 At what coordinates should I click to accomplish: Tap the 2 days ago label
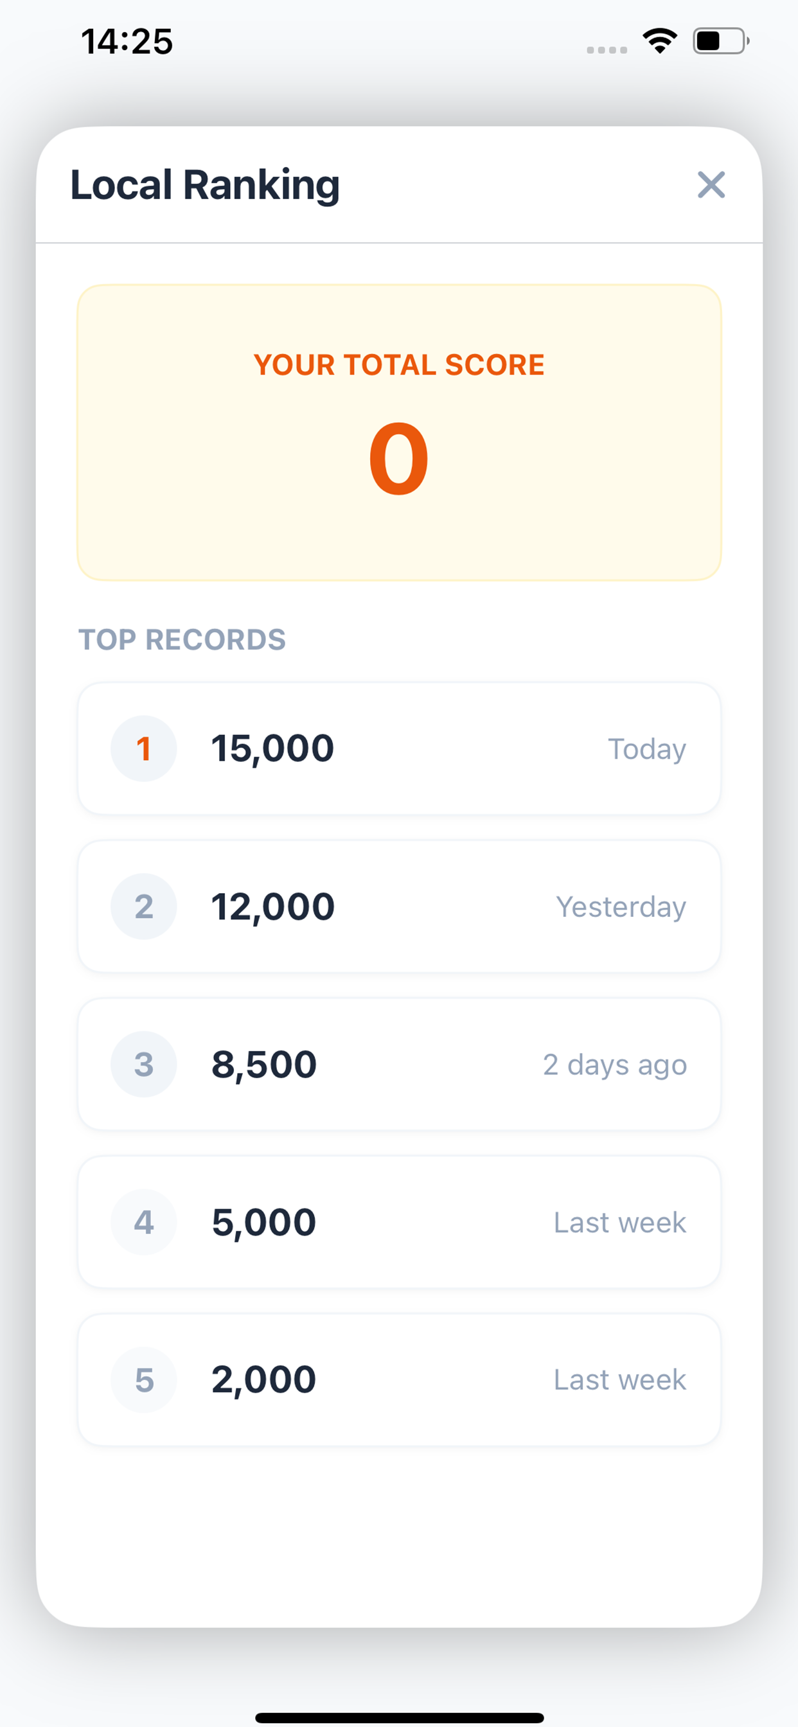(615, 1065)
